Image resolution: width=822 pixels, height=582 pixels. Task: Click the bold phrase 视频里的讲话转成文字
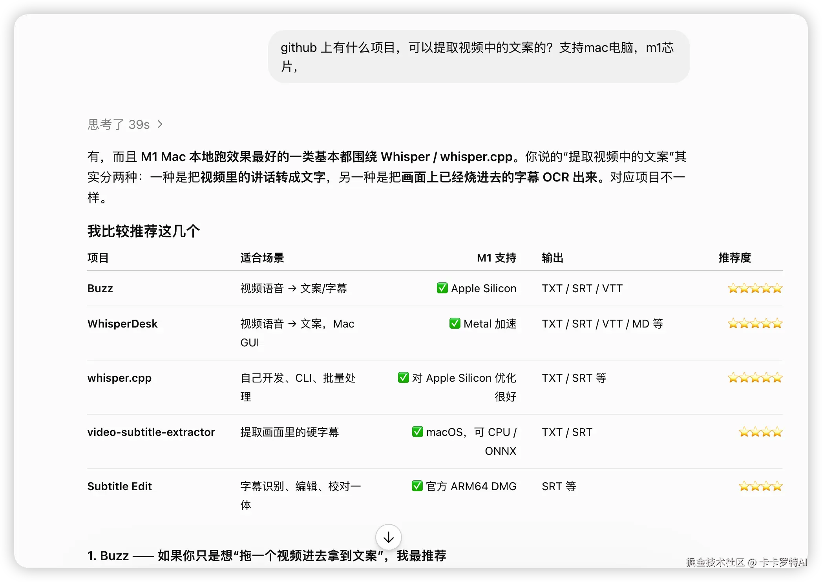263,177
